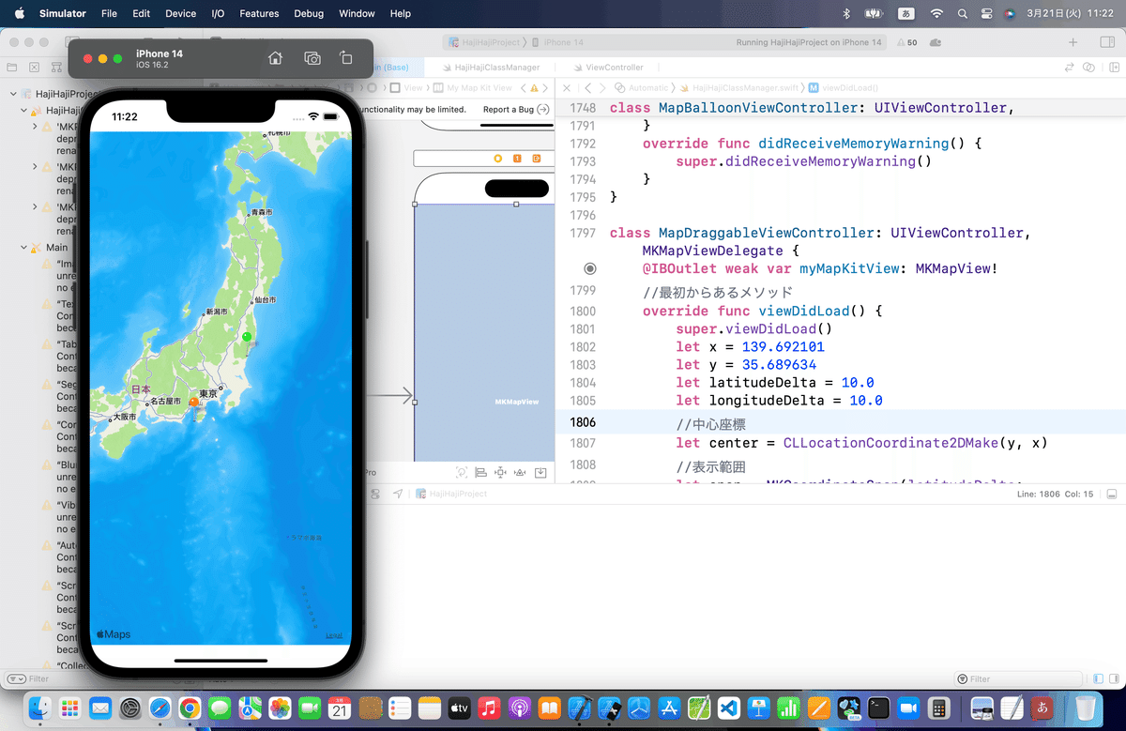Click Report a Bug button
Screen dimensions: 1126x731
(x=516, y=110)
